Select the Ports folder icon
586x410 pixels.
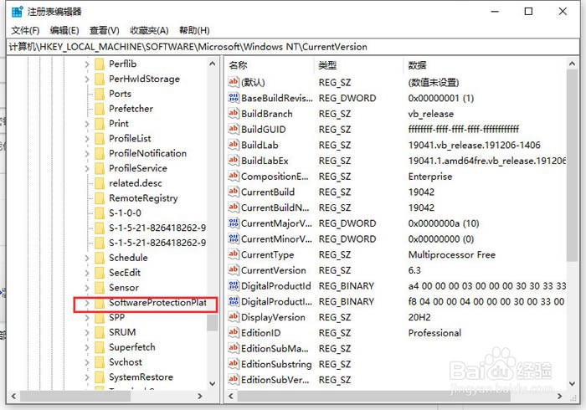coord(100,94)
